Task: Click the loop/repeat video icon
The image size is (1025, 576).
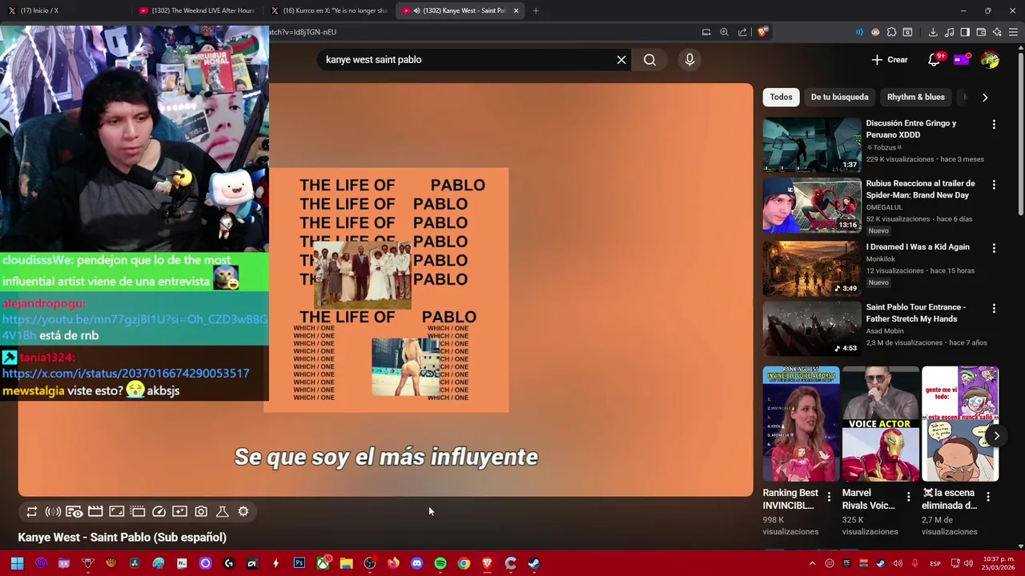Action: pyautogui.click(x=31, y=512)
